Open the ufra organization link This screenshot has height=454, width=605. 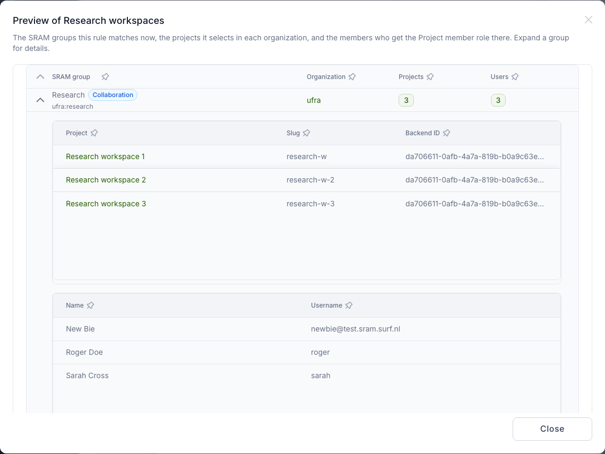(314, 100)
